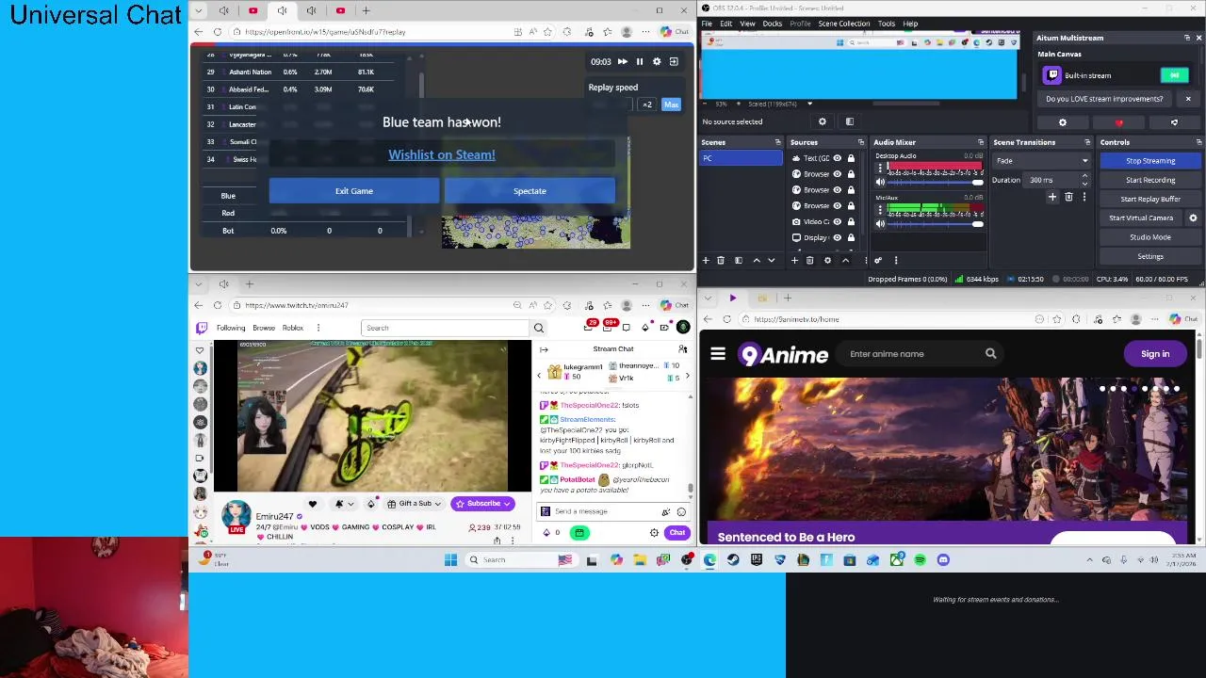Mute Mic/Aux in OBS mixer

[x=880, y=223]
